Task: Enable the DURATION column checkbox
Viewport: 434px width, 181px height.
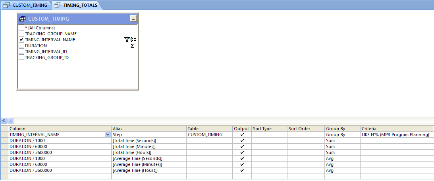Action: [x=21, y=46]
